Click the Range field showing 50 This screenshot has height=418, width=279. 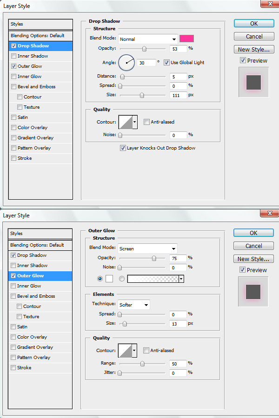point(178,364)
